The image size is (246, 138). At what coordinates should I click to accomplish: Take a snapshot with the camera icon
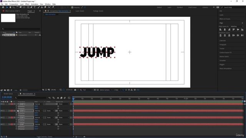pos(75,90)
